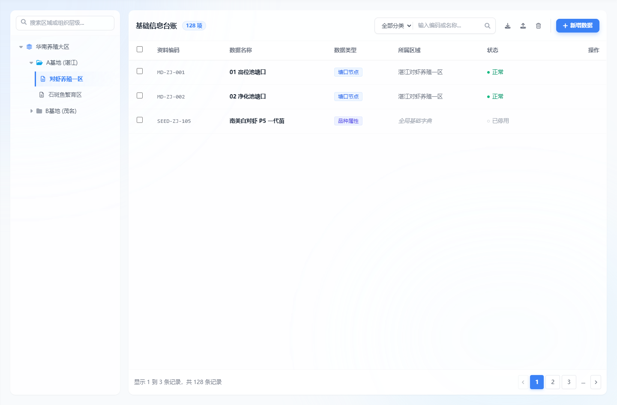Image resolution: width=617 pixels, height=405 pixels.
Task: Click the code MD-ZJ-001
Action: (x=171, y=72)
